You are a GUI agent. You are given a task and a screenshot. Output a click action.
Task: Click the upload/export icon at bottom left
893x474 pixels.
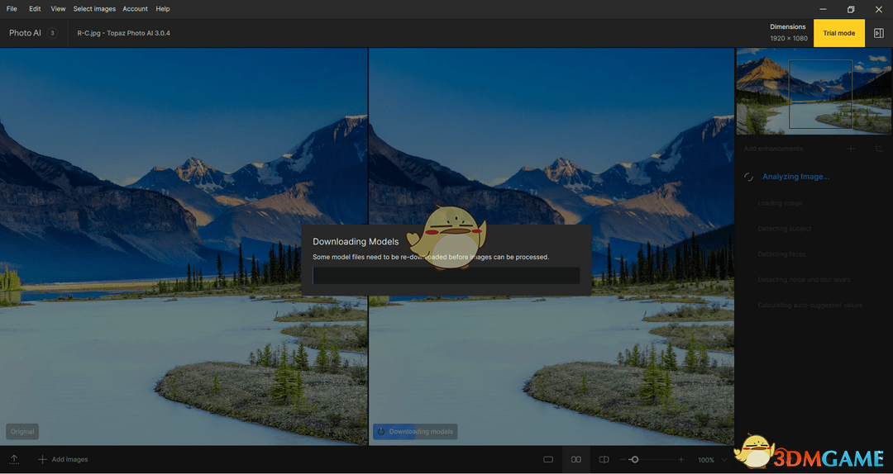tap(14, 459)
